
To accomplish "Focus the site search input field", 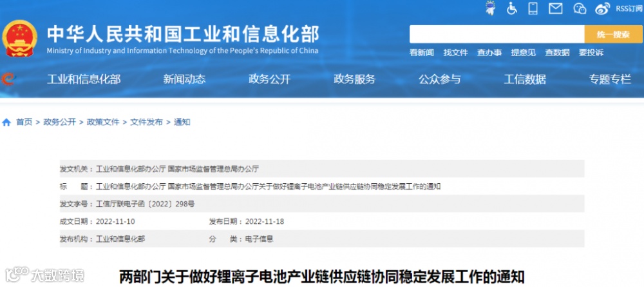I will [497, 34].
